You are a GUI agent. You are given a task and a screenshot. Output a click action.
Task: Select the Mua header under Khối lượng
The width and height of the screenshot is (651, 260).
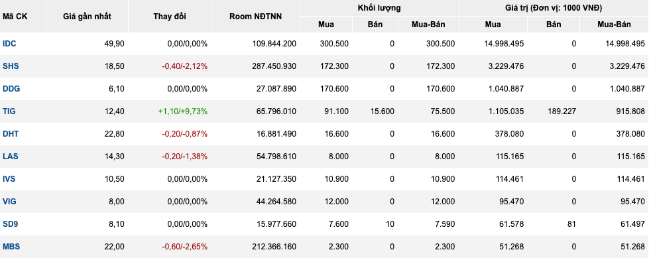pyautogui.click(x=326, y=25)
